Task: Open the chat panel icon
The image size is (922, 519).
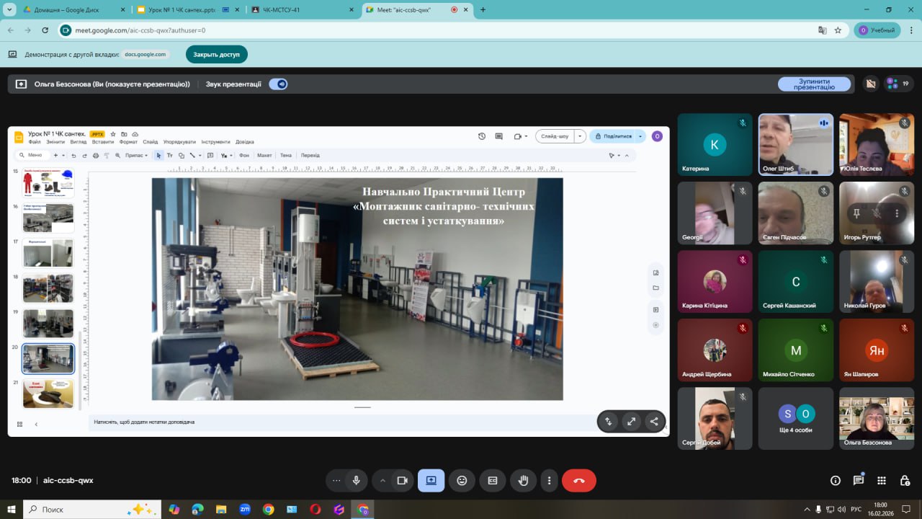Action: 859,480
